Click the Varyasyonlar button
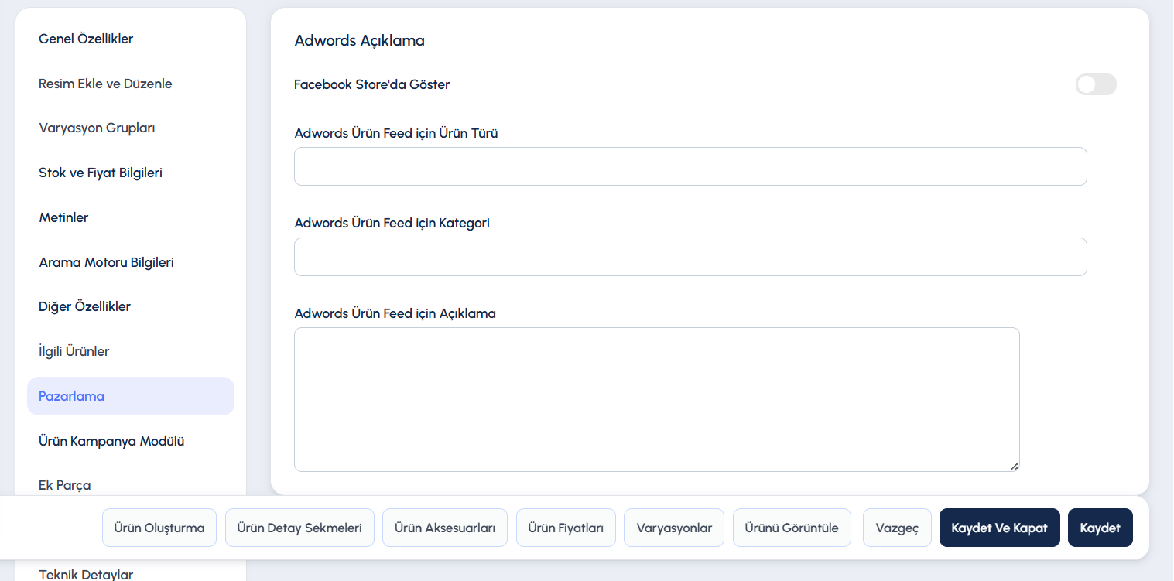Viewport: 1174px width, 581px height. [x=674, y=528]
